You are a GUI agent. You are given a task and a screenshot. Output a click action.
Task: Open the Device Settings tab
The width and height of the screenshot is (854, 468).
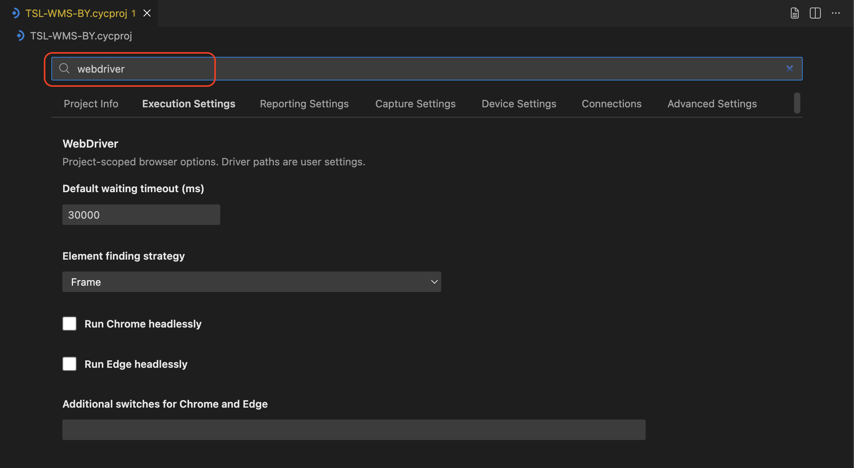[x=519, y=104]
